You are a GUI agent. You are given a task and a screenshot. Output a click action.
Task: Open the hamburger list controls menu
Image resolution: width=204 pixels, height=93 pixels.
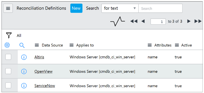[8, 8]
